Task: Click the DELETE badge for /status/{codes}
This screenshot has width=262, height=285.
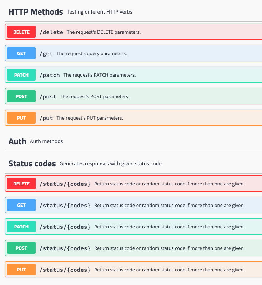Action: 21,184
